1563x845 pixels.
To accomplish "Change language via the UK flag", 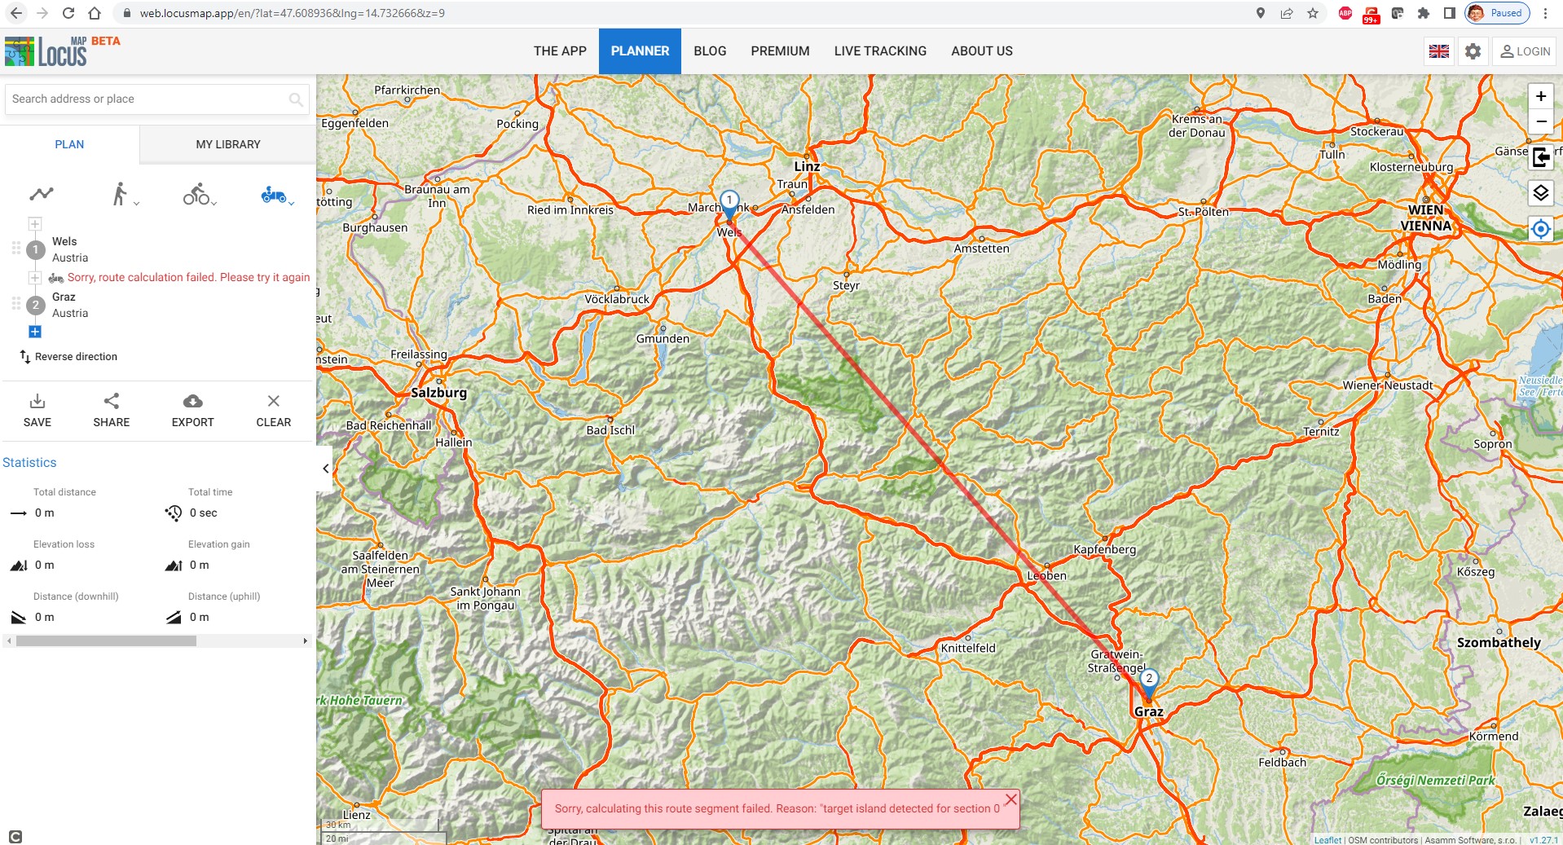I will (x=1439, y=51).
